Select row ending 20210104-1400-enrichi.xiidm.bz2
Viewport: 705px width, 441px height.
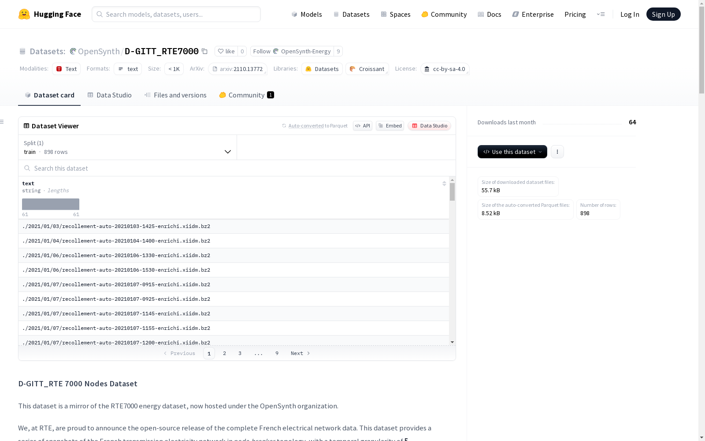(x=234, y=241)
